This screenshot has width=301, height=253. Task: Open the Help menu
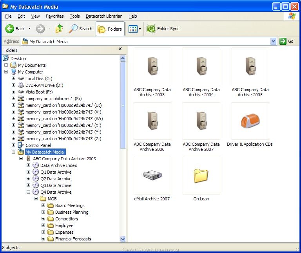132,16
